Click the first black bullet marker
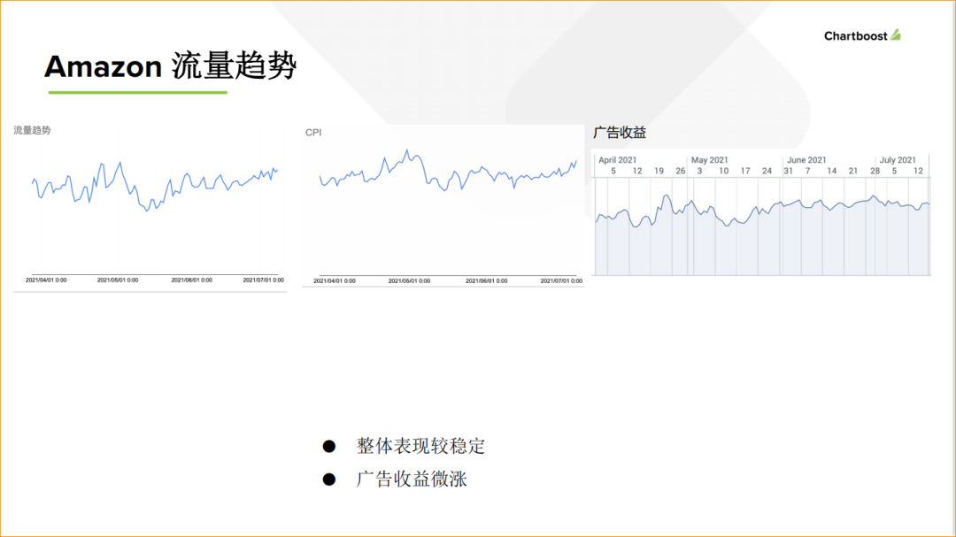The width and height of the screenshot is (956, 537). [329, 444]
